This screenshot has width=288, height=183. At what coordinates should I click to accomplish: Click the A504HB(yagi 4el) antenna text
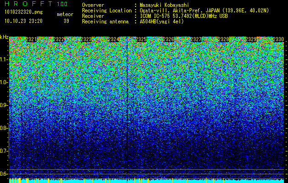(162, 22)
